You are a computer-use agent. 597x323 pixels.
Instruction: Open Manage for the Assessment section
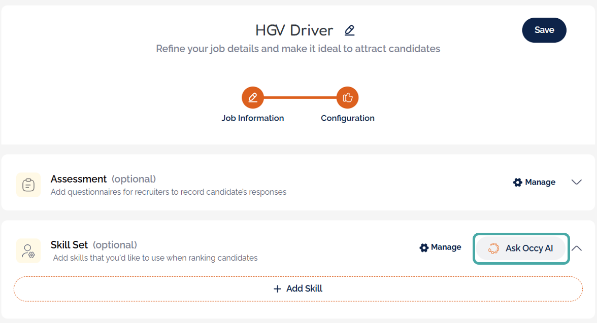[x=540, y=182]
